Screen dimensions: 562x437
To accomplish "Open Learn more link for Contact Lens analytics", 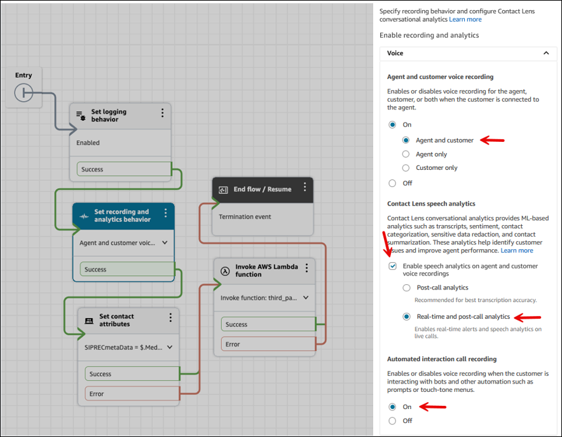I will pyautogui.click(x=465, y=20).
